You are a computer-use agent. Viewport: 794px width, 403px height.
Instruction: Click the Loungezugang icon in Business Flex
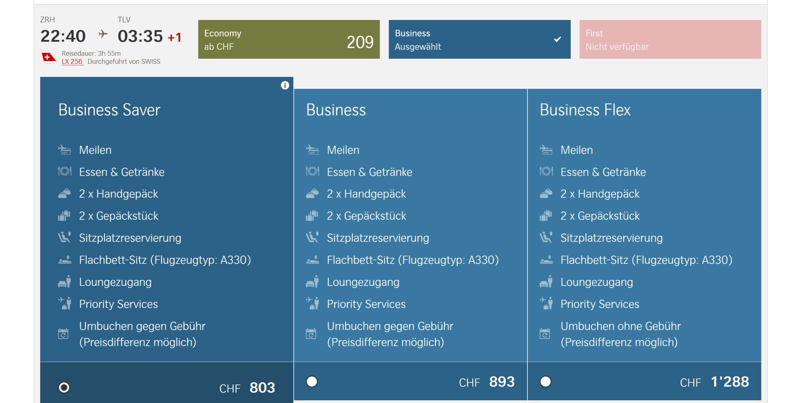[x=546, y=282]
